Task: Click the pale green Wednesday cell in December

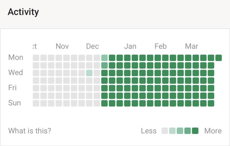Action: coord(89,73)
